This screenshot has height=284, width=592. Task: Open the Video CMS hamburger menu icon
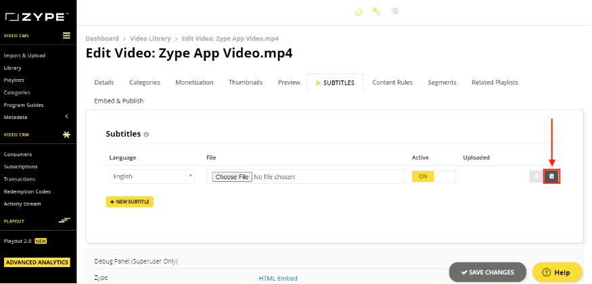66,36
